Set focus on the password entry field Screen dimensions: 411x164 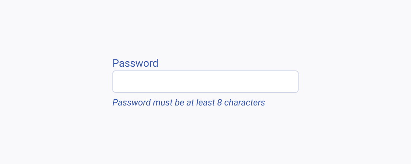pos(205,82)
